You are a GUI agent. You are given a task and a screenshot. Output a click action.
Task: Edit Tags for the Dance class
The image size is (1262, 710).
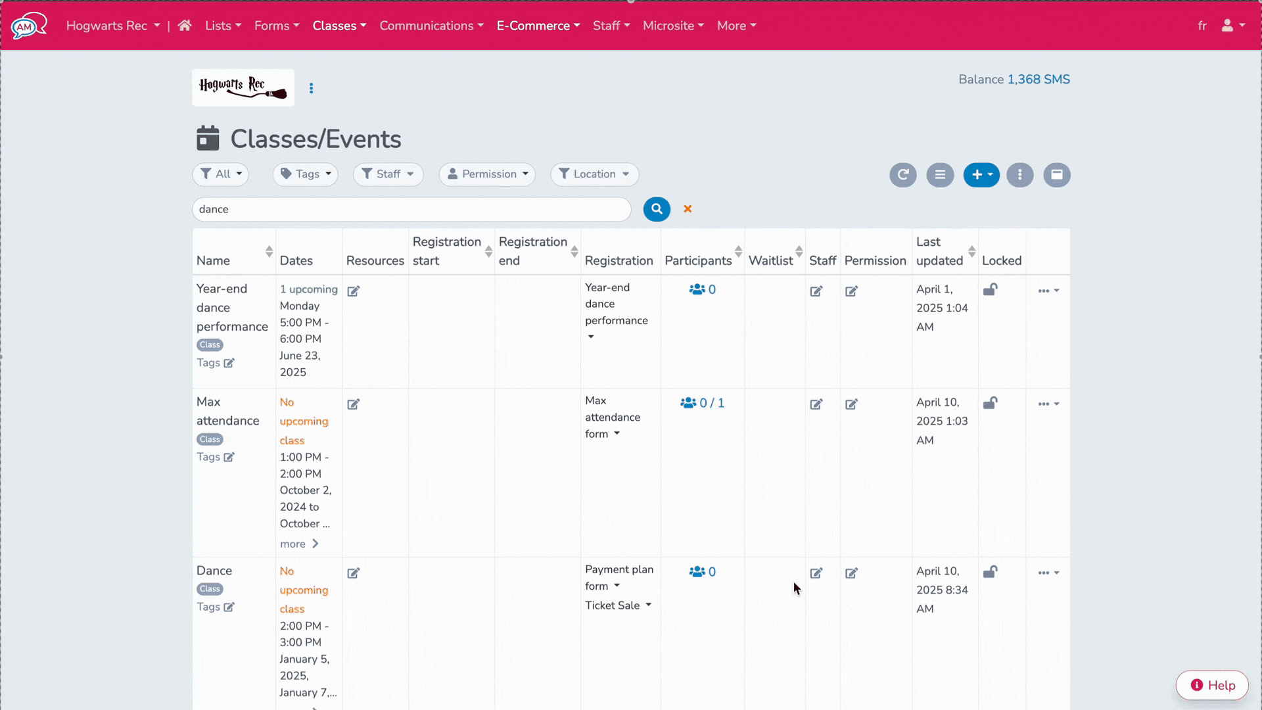pos(229,607)
